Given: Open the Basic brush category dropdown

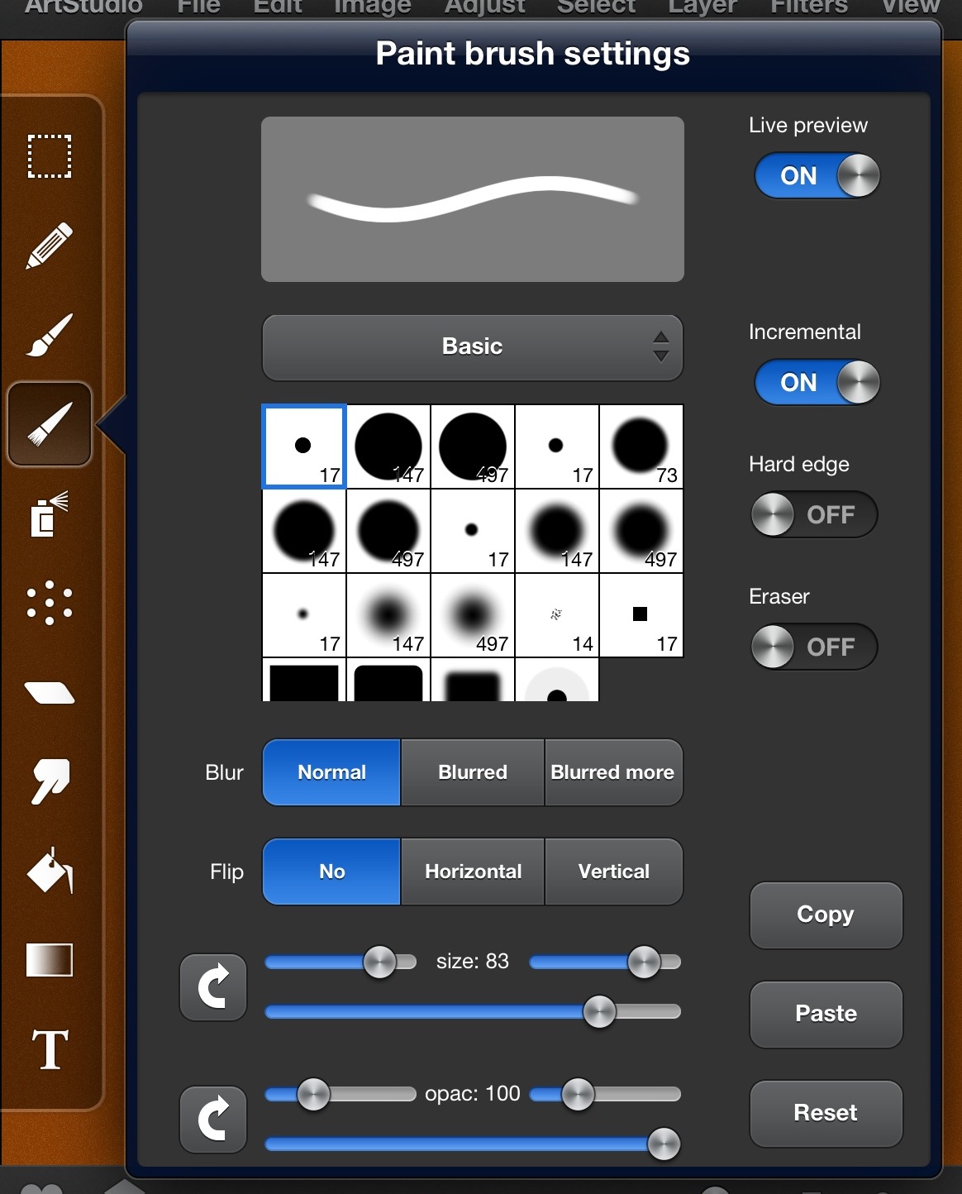Looking at the screenshot, I should pos(472,346).
